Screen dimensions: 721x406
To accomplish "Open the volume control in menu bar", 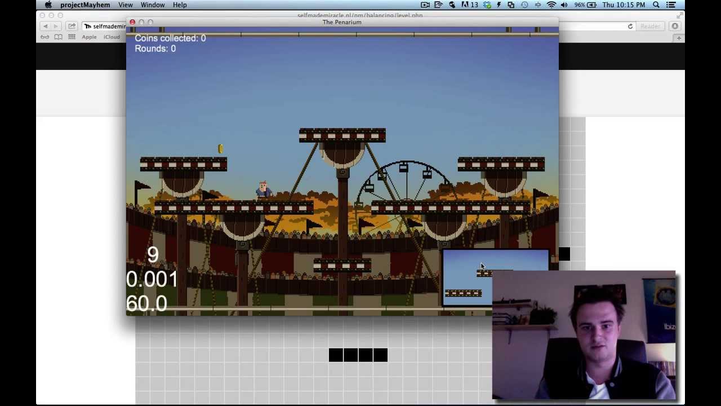I will click(x=564, y=5).
